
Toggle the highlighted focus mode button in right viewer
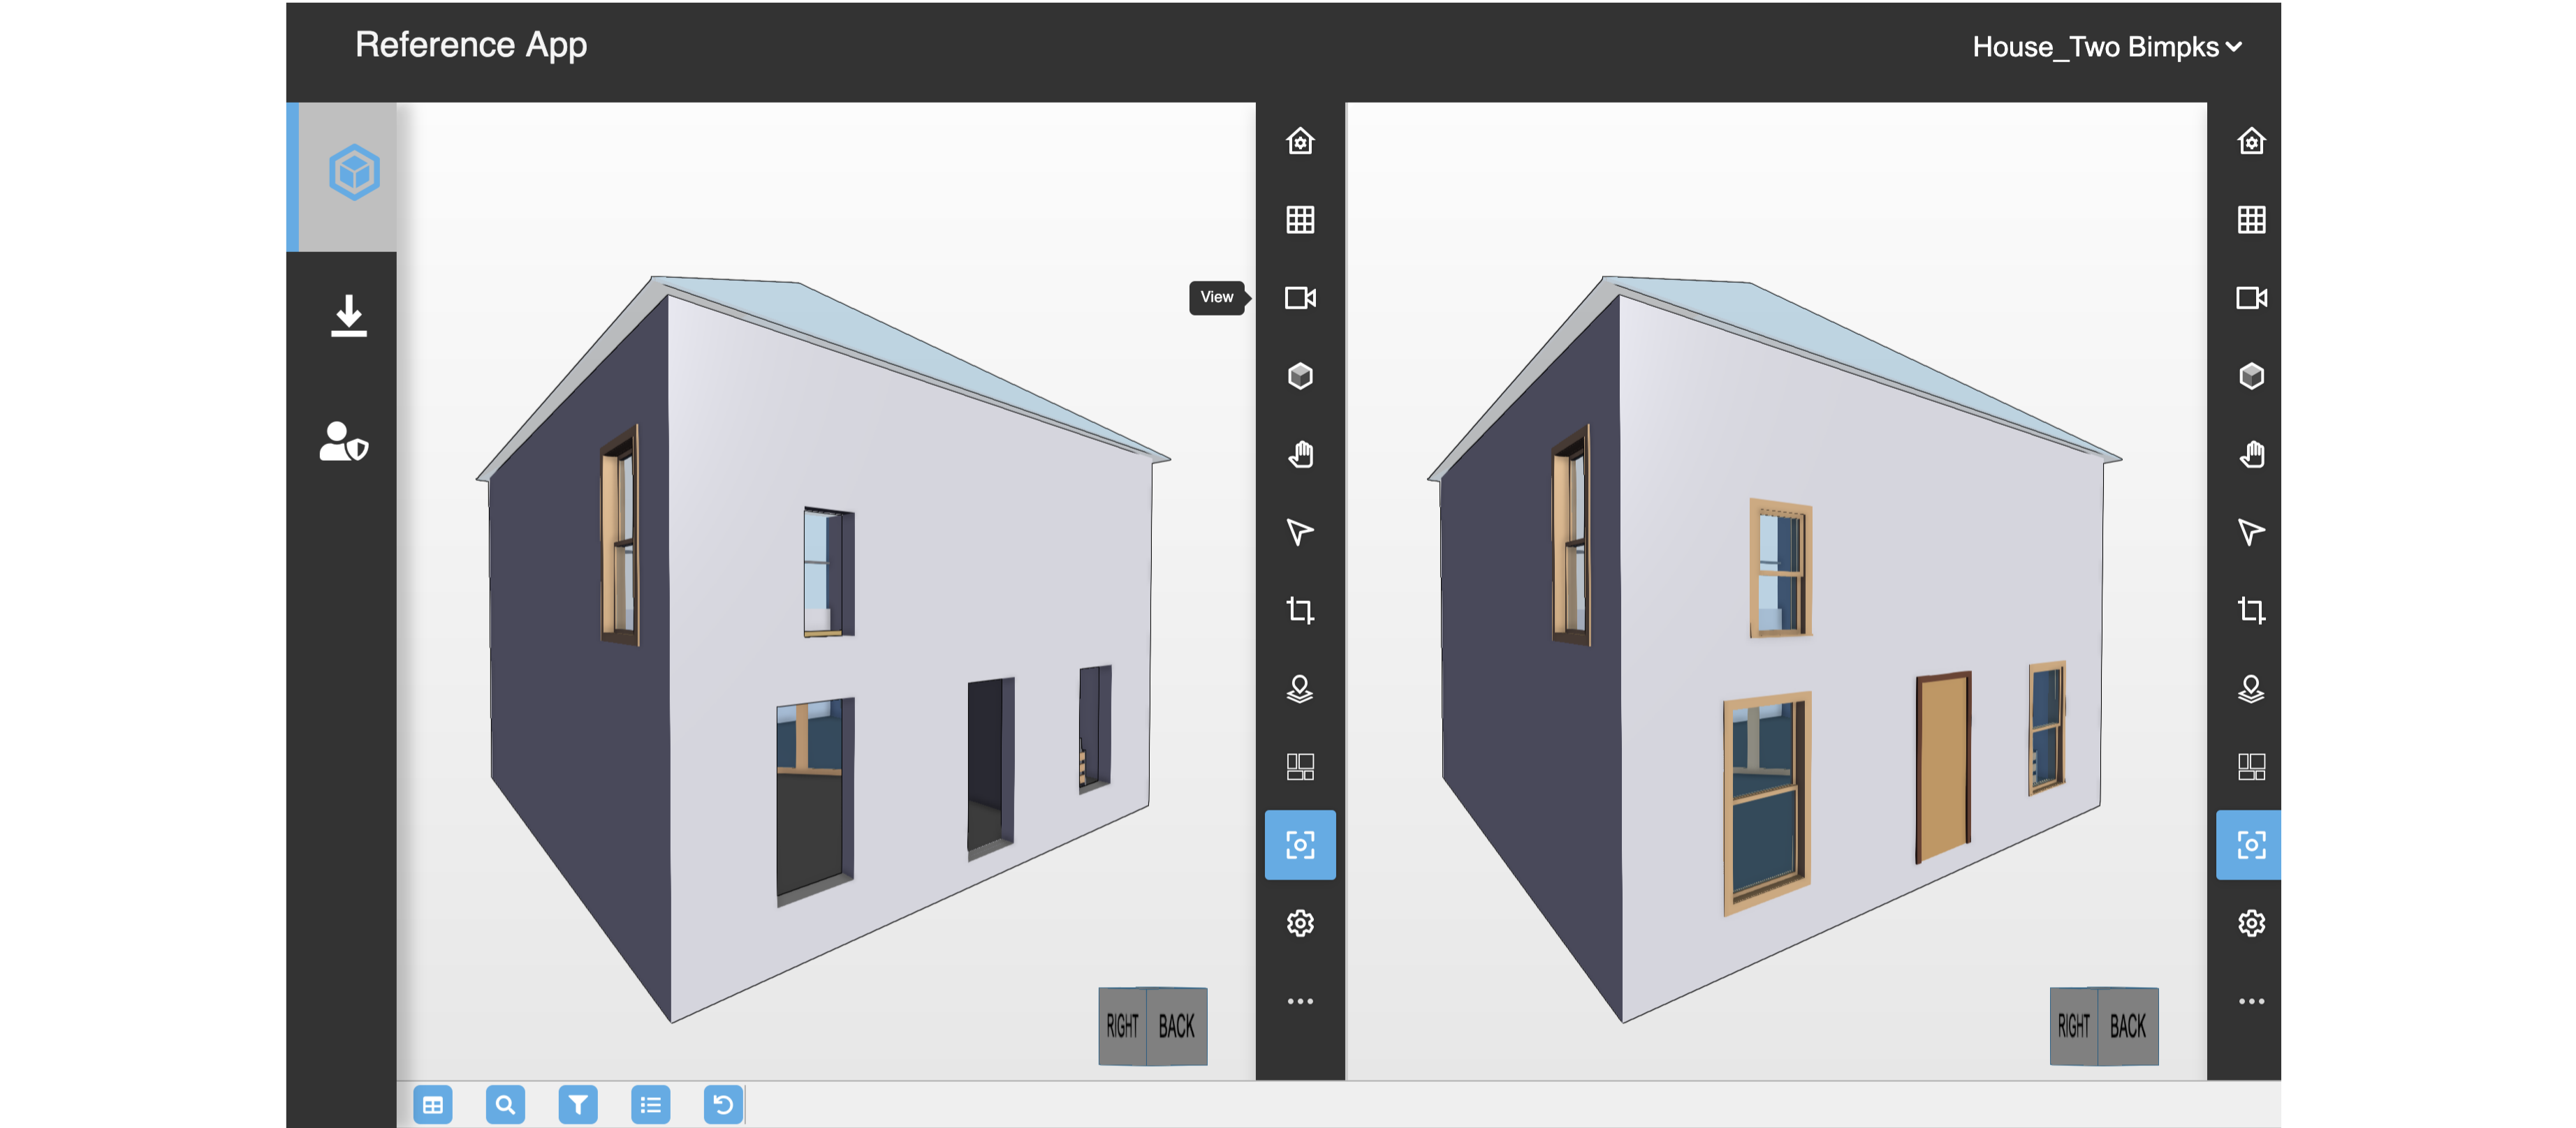[x=2250, y=845]
